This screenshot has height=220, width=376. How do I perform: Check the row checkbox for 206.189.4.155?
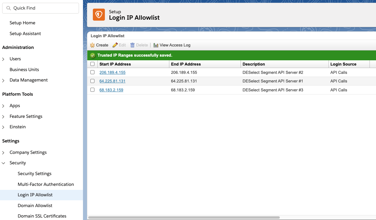pos(92,72)
